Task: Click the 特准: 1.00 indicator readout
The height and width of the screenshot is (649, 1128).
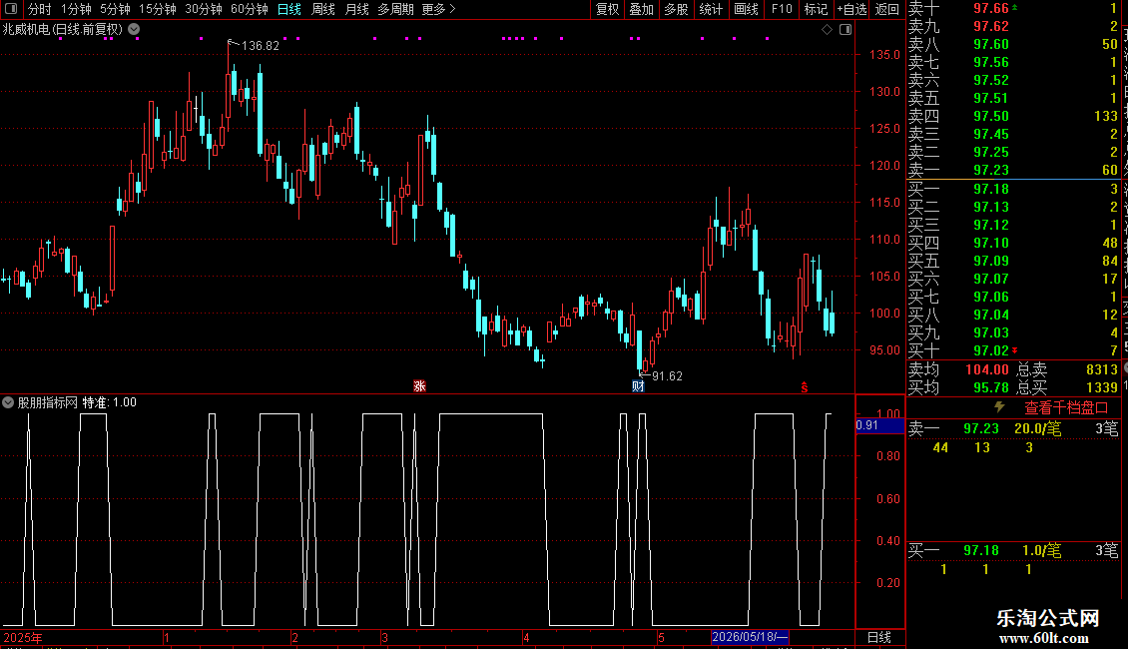Action: pyautogui.click(x=110, y=402)
